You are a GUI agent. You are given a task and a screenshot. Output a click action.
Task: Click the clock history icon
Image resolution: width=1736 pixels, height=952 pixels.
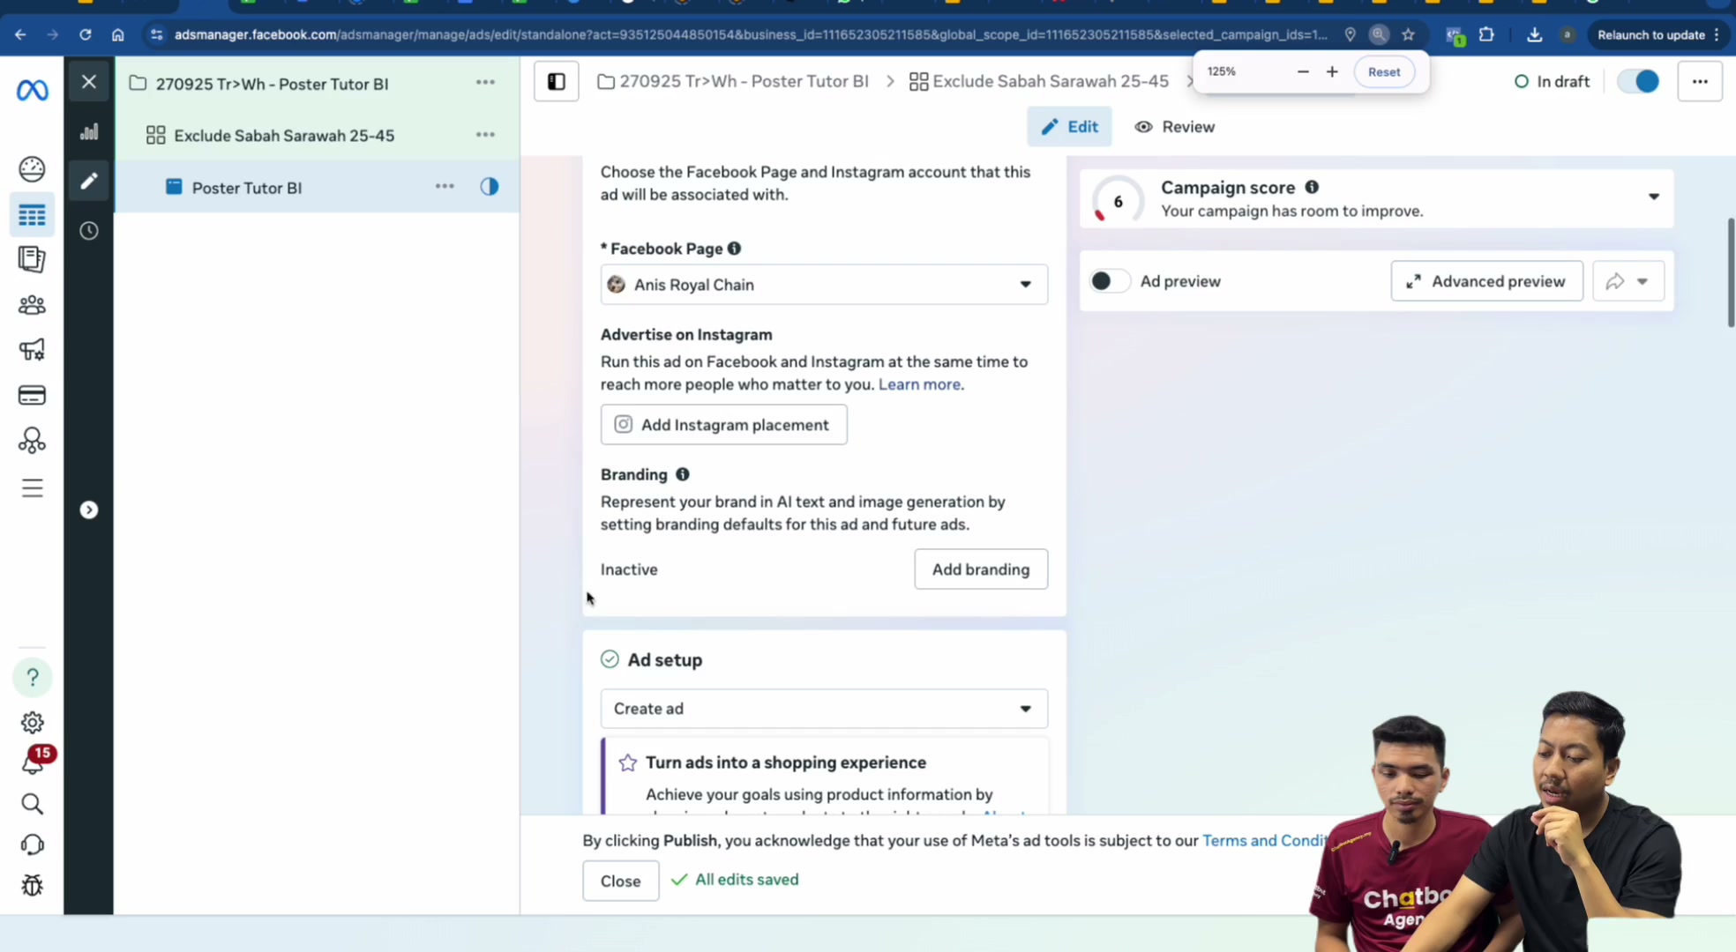[x=89, y=231]
